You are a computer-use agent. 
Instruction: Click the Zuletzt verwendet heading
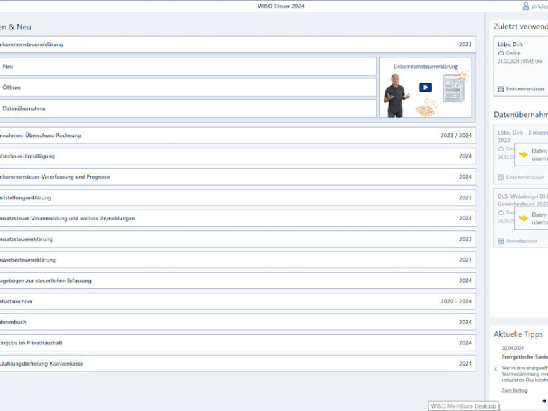pos(521,27)
